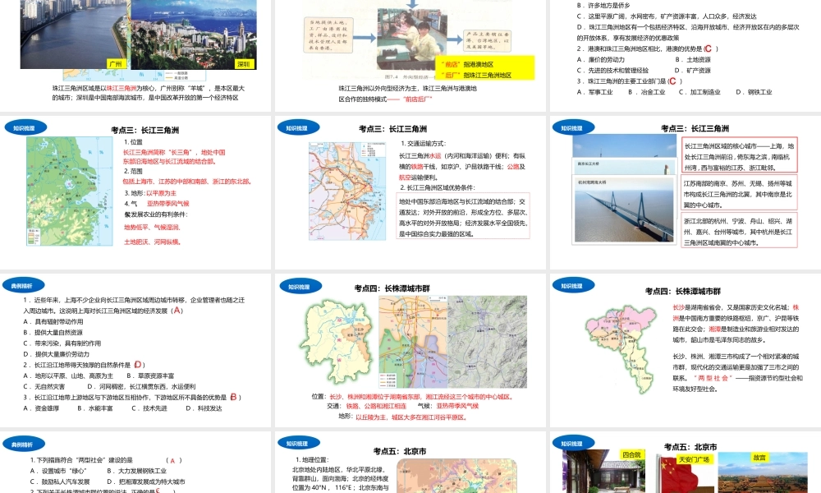This screenshot has width=821, height=493.
Task: Select heading "1. 位置" on 长江三角洲 slide
Action: tap(133, 142)
